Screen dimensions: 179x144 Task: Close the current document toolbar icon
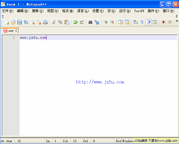click(x=33, y=22)
